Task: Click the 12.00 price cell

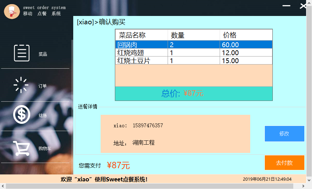Action: (246, 53)
